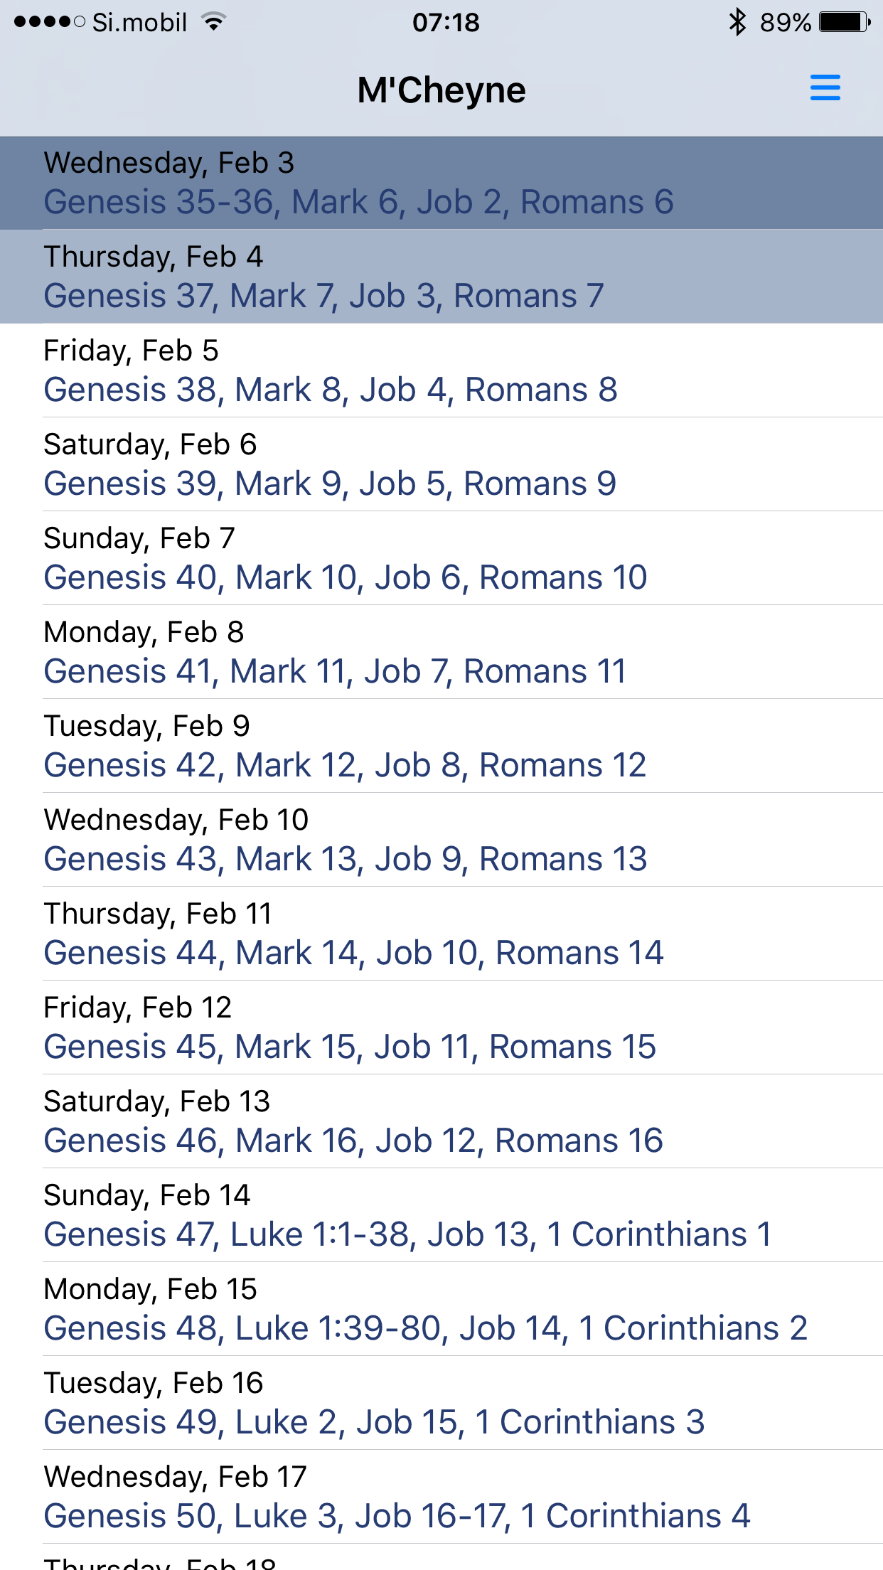Open Monday, Feb 8 reading row
883x1570 pixels.
[x=442, y=652]
